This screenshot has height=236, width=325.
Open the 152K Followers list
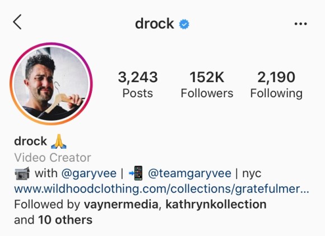pos(207,84)
